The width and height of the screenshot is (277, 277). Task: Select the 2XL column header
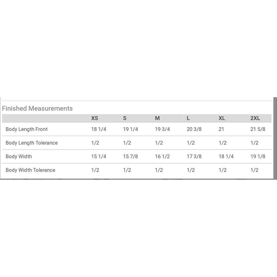[255, 118]
